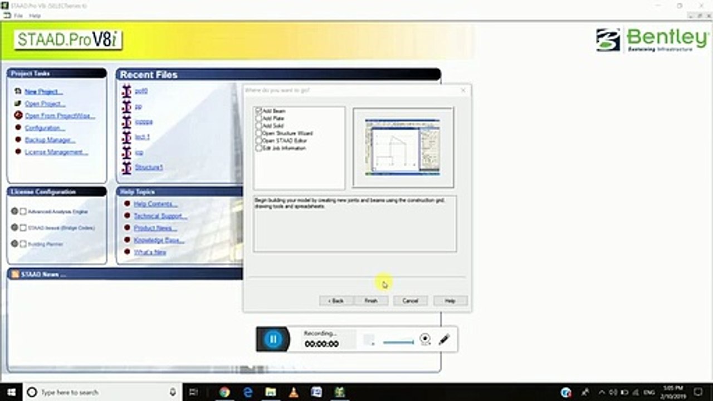Click the Finish button
Image resolution: width=713 pixels, height=401 pixels.
pyautogui.click(x=371, y=301)
